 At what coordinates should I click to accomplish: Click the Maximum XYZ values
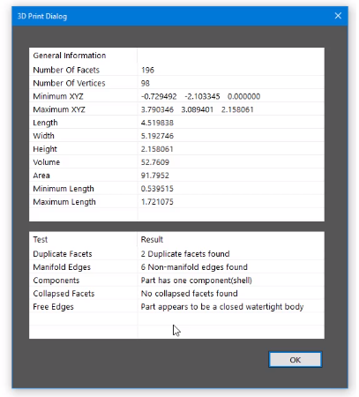tap(198, 109)
